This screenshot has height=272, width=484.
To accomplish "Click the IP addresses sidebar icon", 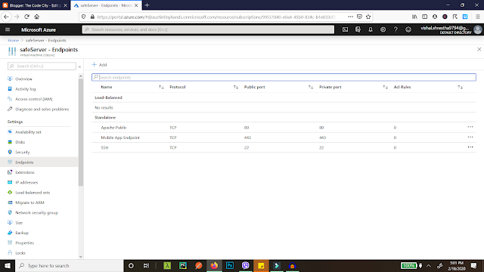I will click(x=10, y=182).
